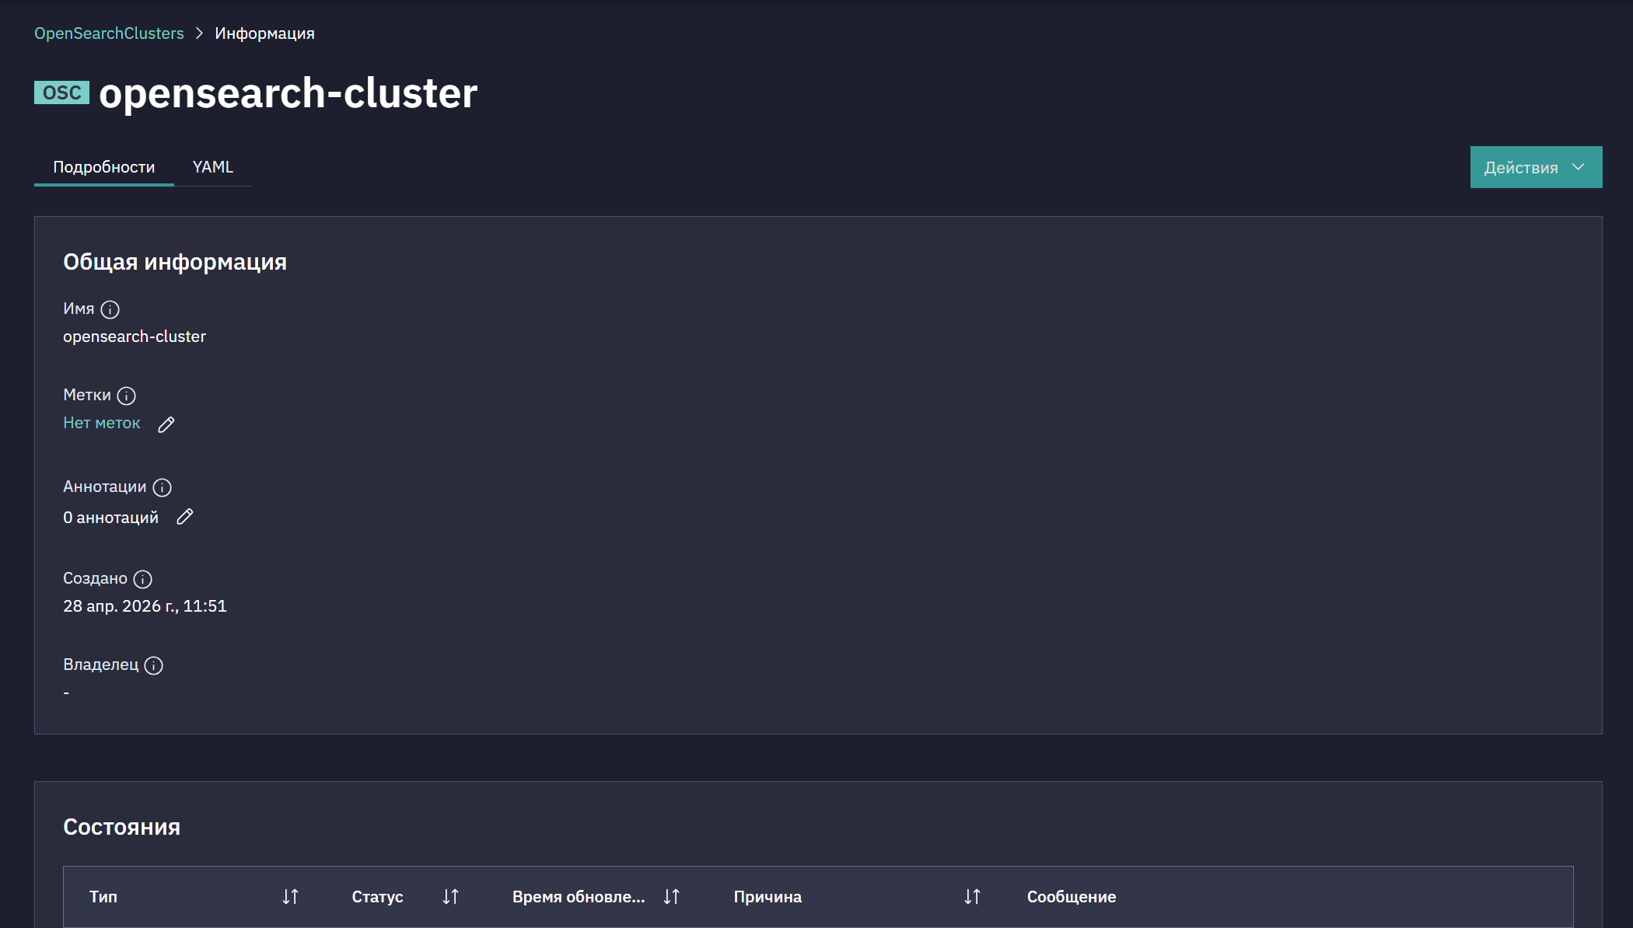This screenshot has width=1633, height=928.
Task: Edit annotations using the pencil icon
Action: tap(184, 517)
